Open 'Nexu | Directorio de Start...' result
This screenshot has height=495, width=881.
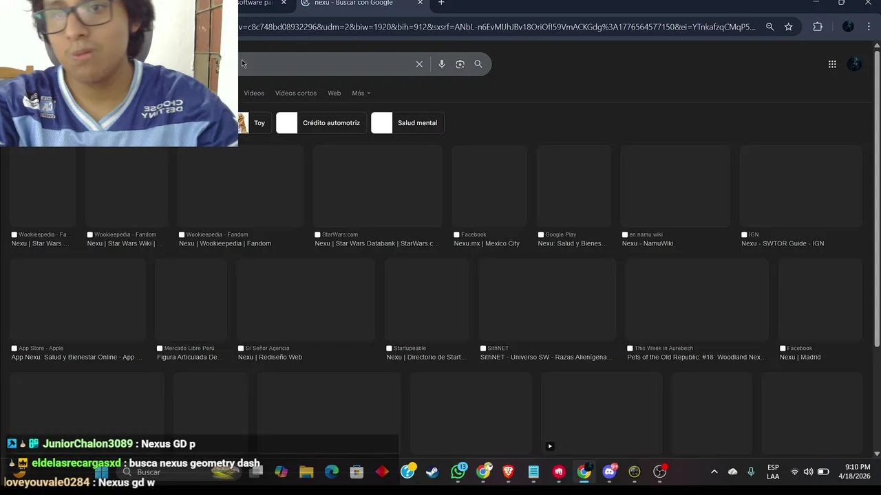[x=426, y=357]
